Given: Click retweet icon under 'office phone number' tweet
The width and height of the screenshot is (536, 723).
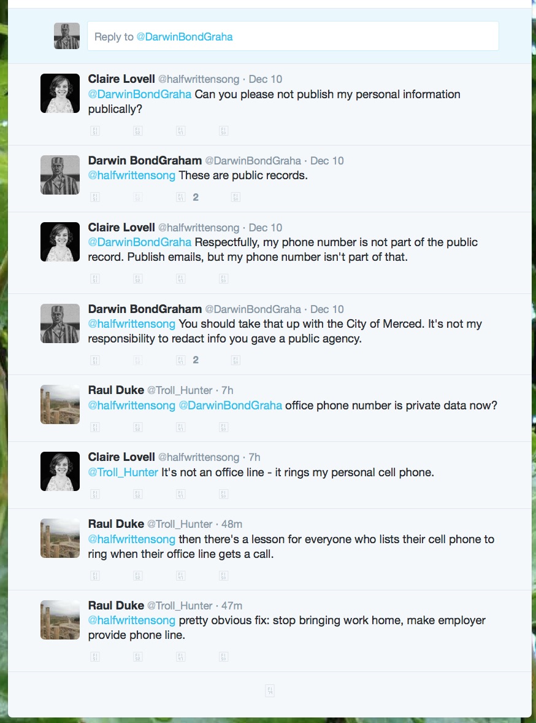Looking at the screenshot, I should (138, 427).
